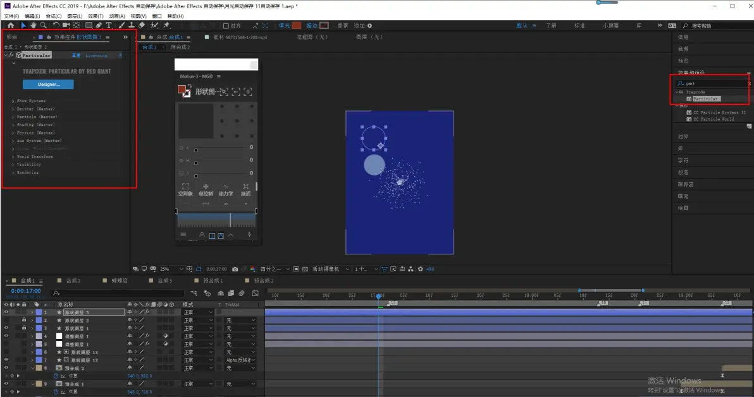
Task: Click the region of interest icon
Action: (296, 269)
